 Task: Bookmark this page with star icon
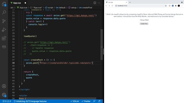tap(166, 6)
